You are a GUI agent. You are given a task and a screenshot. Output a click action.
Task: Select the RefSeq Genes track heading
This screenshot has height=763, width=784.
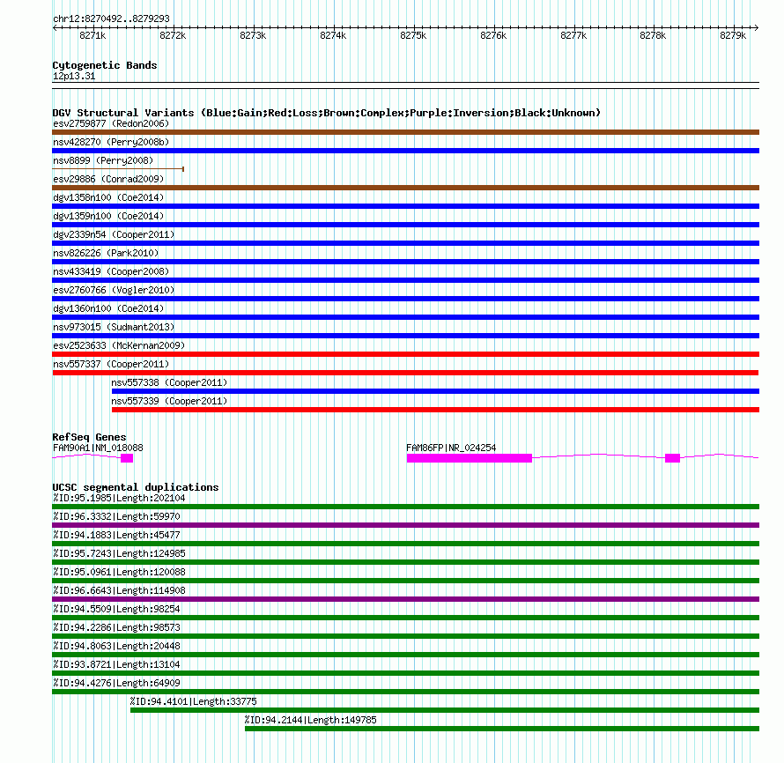pyautogui.click(x=89, y=437)
